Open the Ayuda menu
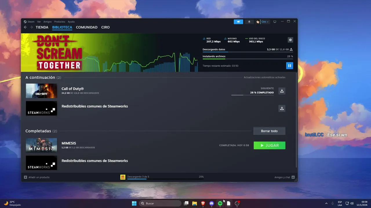 [71, 22]
